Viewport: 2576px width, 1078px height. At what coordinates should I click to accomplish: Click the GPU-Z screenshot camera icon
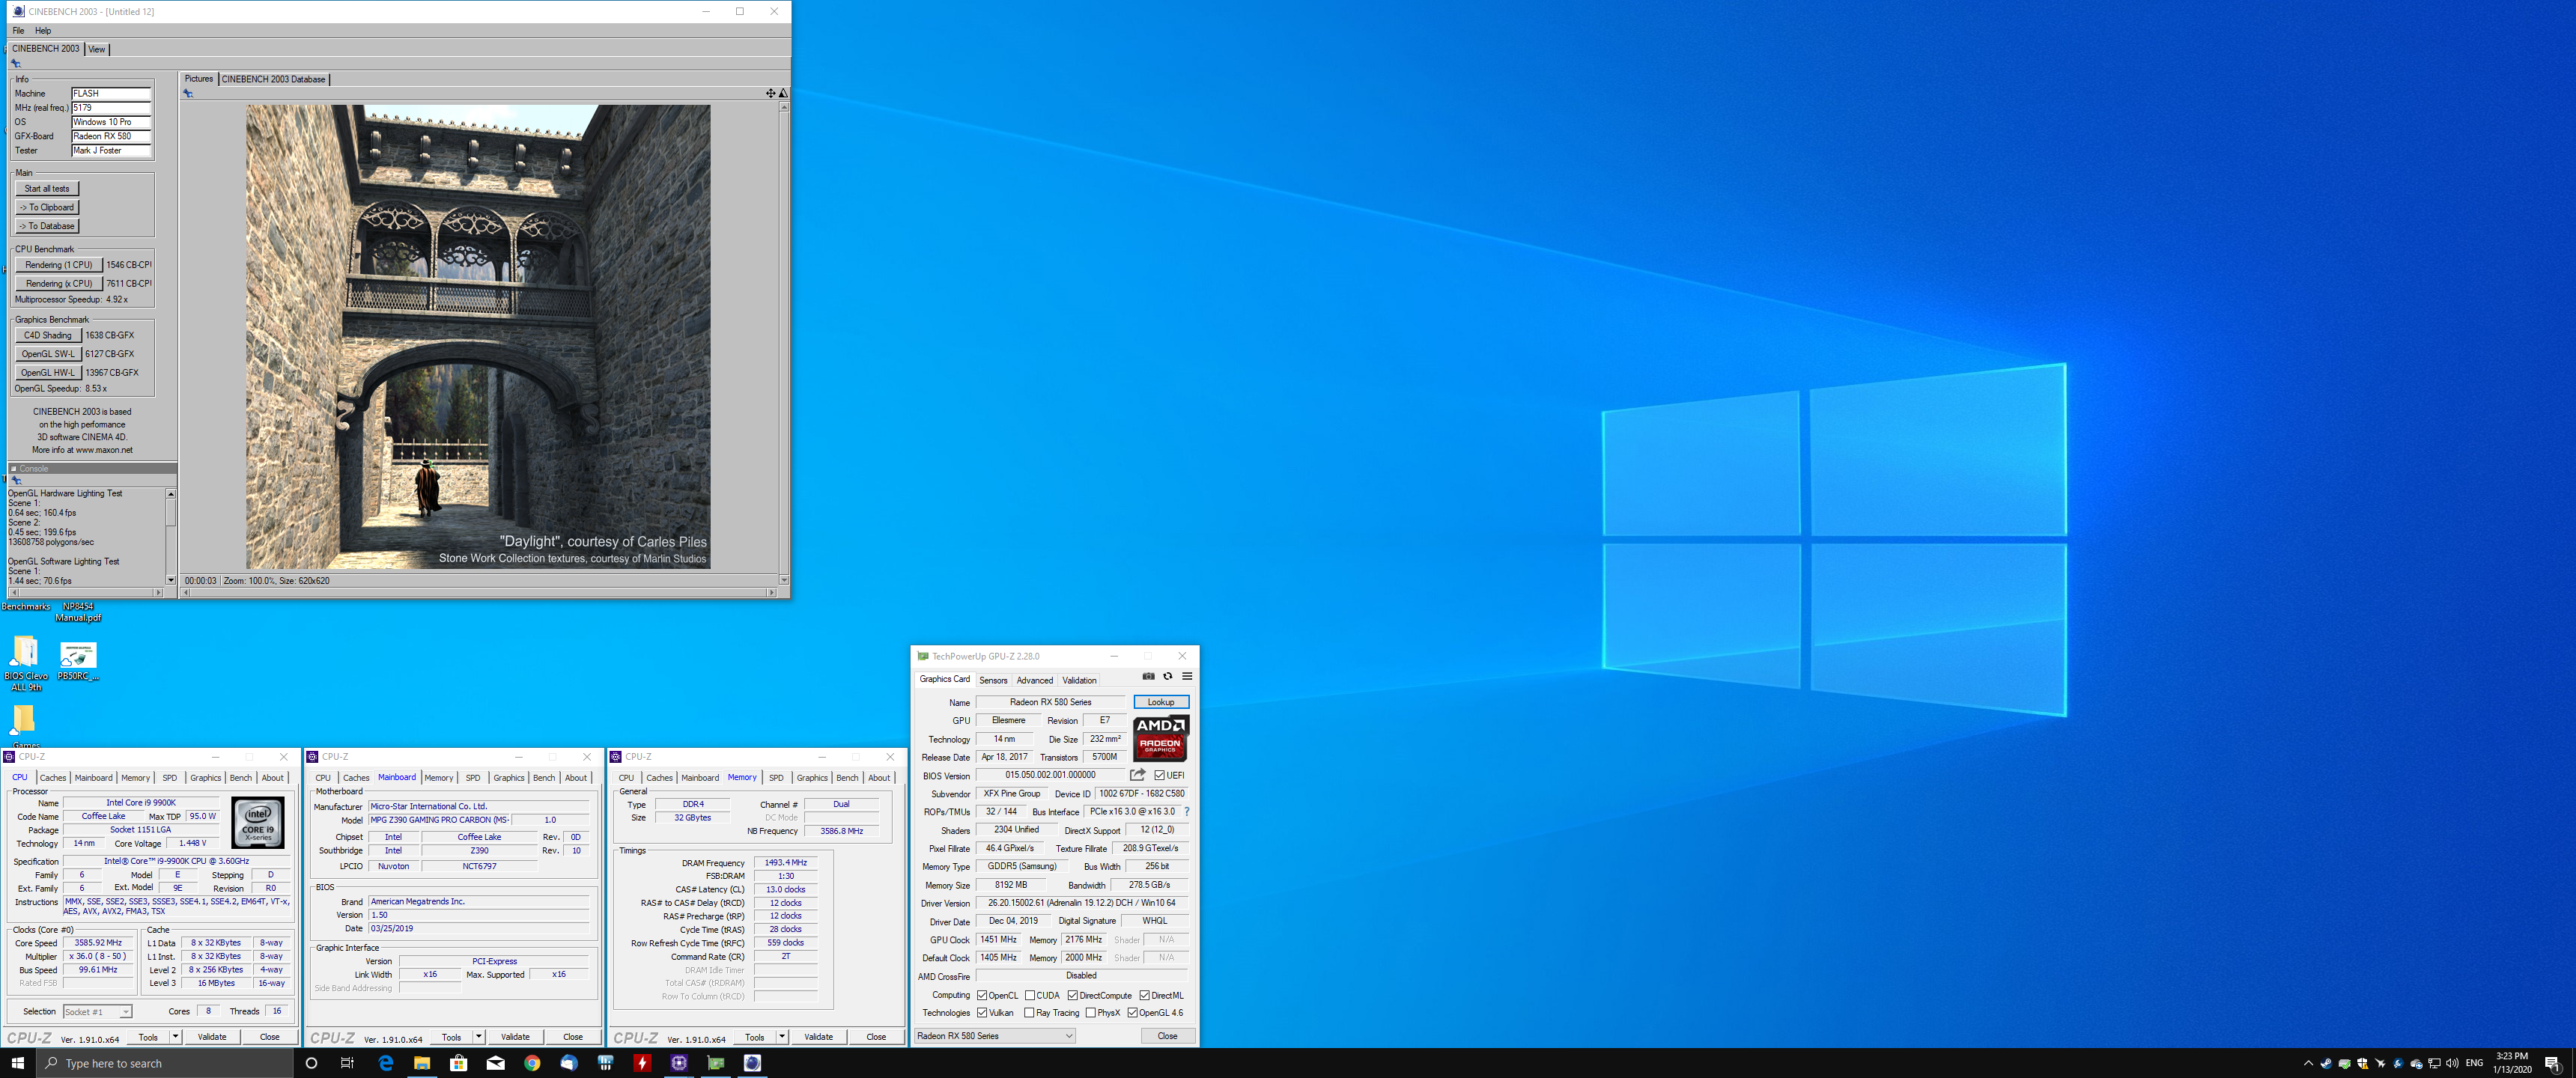coord(1148,676)
